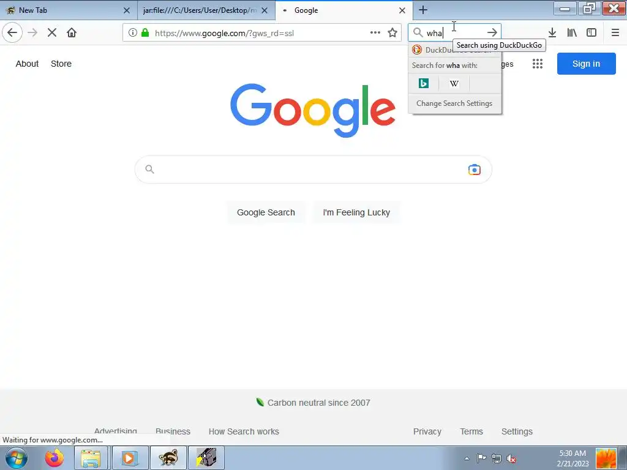
Task: Open Windows Media Player taskbar icon
Action: pyautogui.click(x=130, y=458)
